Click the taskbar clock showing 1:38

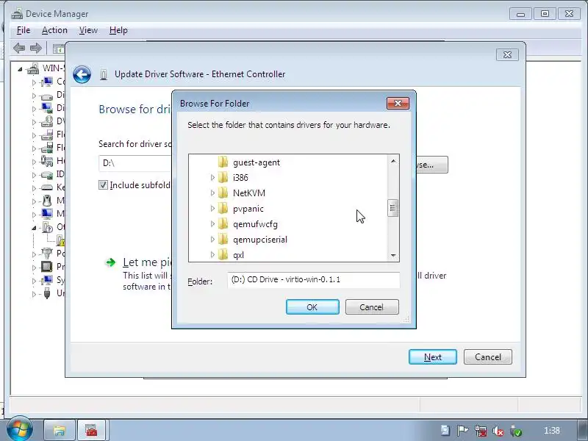[x=551, y=431]
